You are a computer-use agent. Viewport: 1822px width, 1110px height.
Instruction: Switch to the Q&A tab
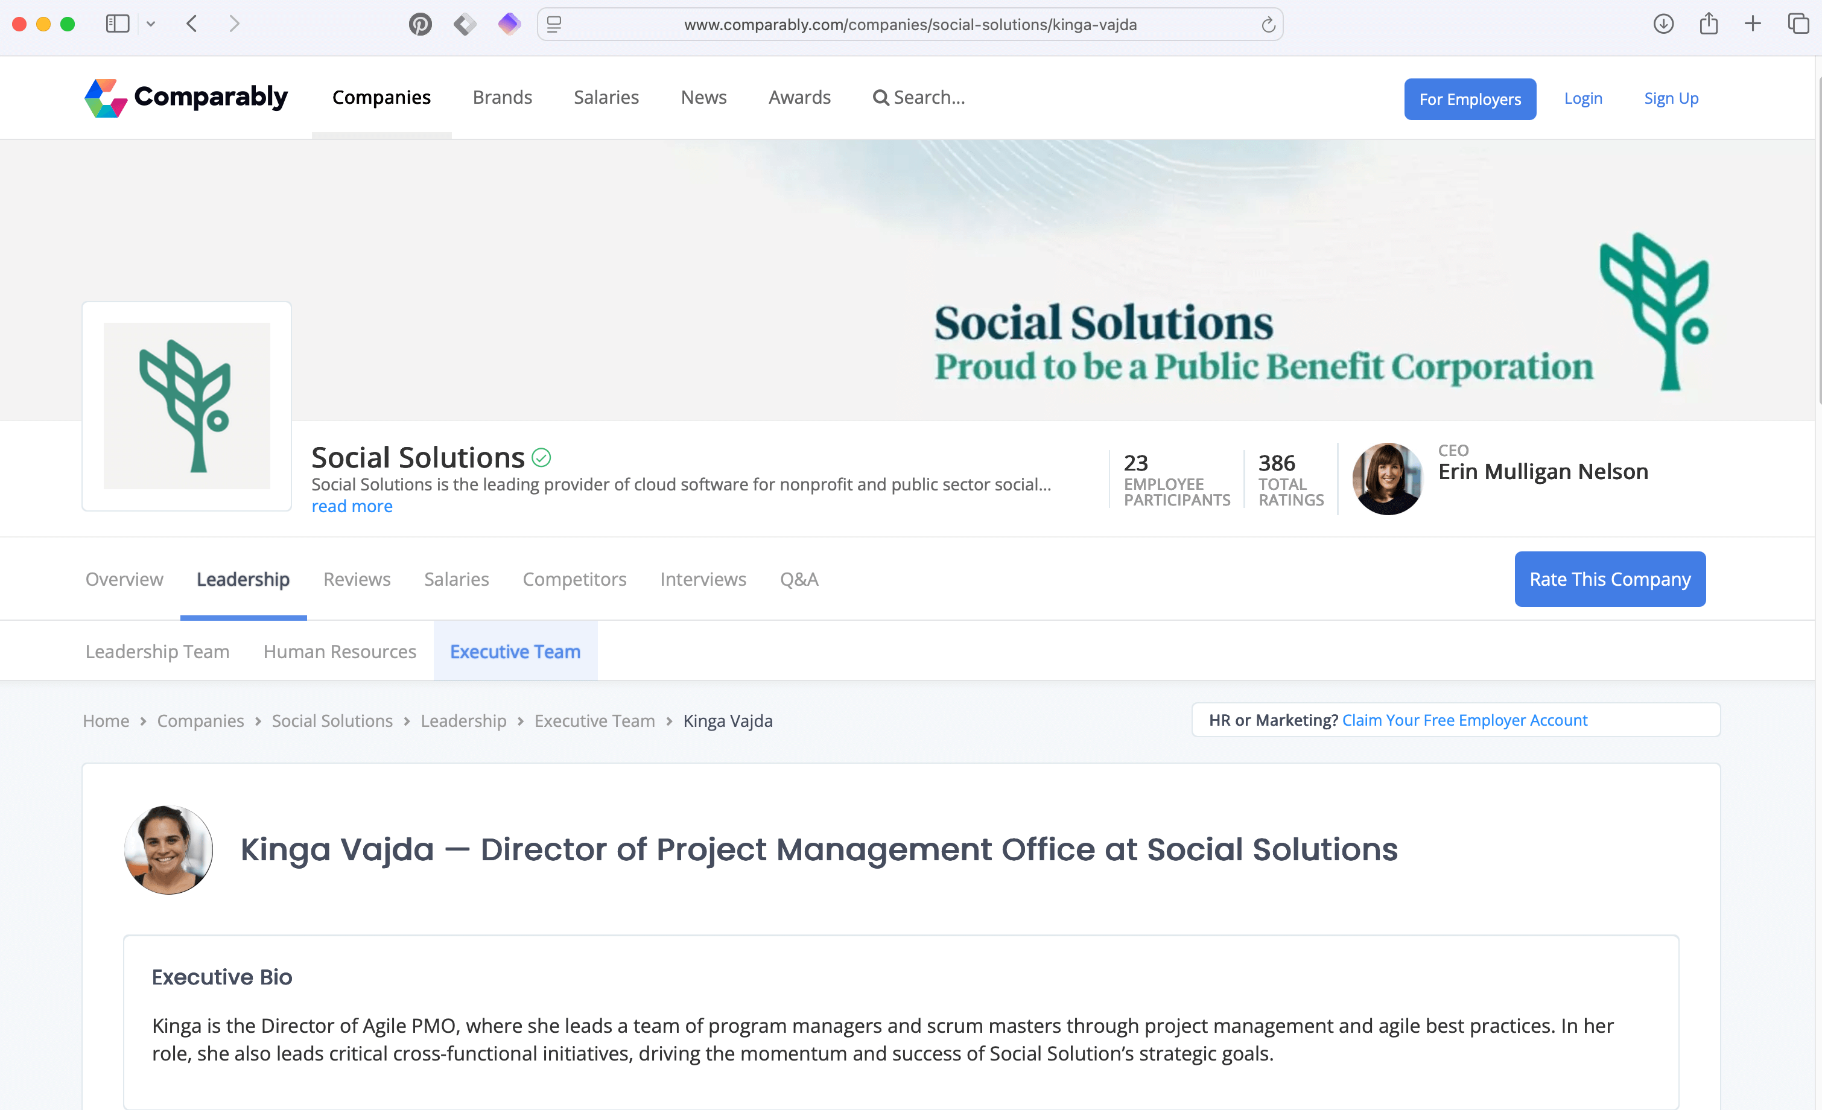[799, 579]
